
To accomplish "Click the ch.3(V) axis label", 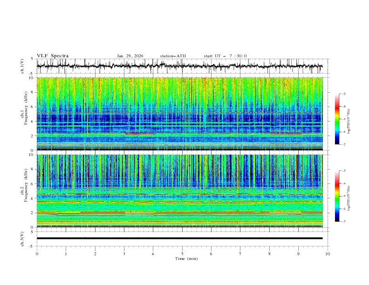I will coord(23,238).
